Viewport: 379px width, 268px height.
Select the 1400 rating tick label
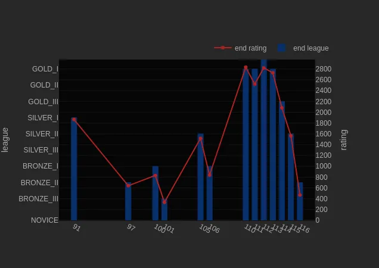(x=324, y=145)
